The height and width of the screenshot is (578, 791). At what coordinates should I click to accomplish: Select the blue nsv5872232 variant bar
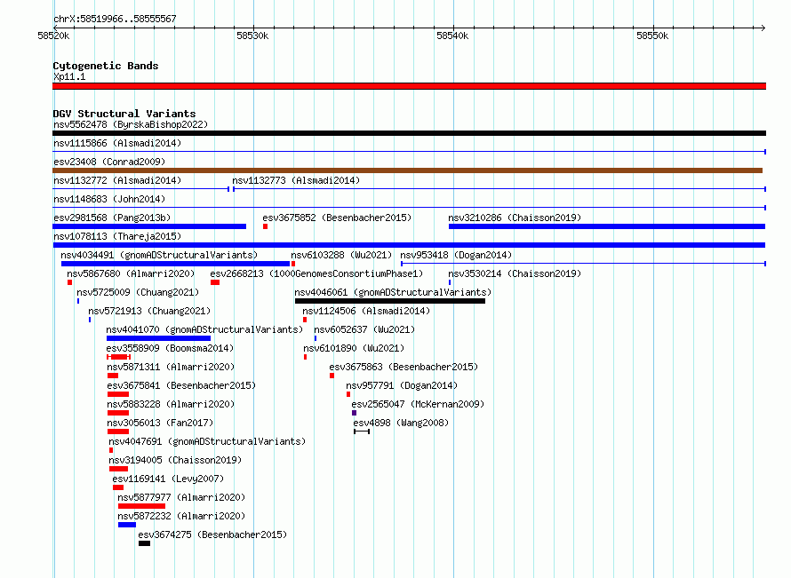point(127,525)
